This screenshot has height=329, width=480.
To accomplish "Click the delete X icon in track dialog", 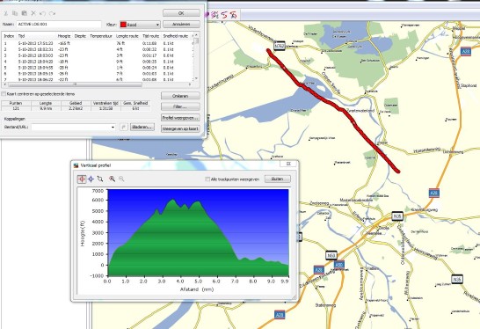I will (x=33, y=13).
